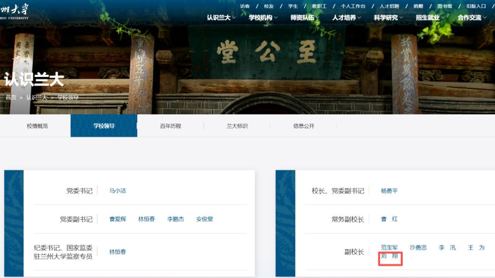
Task: Expand the 学校机构 navigation menu
Action: 263,18
